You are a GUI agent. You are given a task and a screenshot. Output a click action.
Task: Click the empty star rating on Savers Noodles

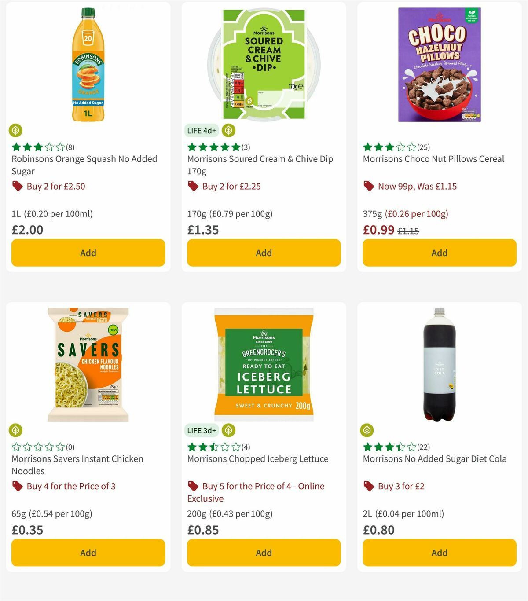(x=37, y=447)
